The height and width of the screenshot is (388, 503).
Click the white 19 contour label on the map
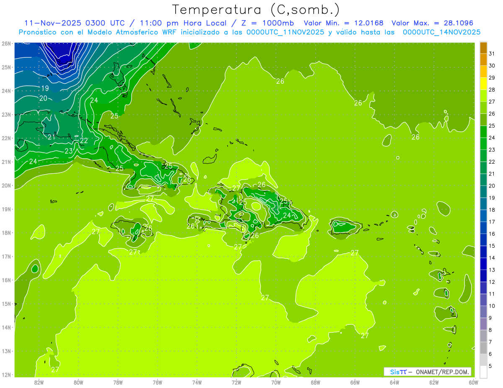tap(45, 88)
